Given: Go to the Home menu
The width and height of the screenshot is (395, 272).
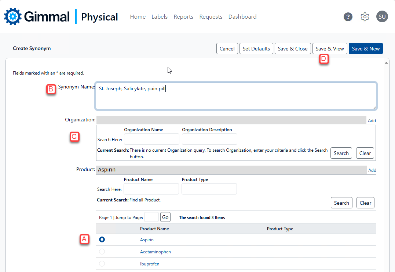Looking at the screenshot, I should coord(138,17).
